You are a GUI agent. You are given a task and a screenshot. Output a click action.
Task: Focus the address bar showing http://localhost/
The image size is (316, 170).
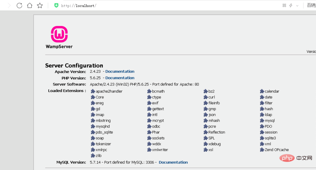[79, 6]
